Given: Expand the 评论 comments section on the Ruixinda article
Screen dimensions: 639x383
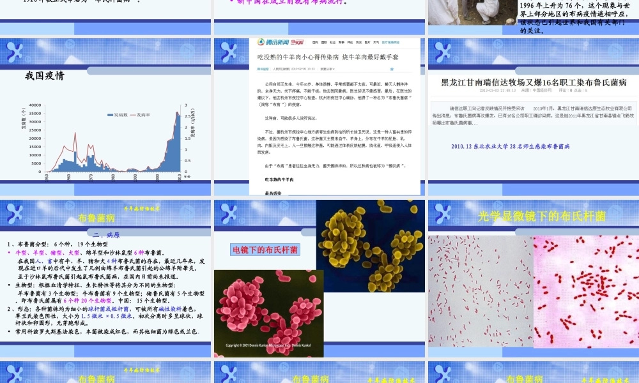Looking at the screenshot, I should 564,91.
